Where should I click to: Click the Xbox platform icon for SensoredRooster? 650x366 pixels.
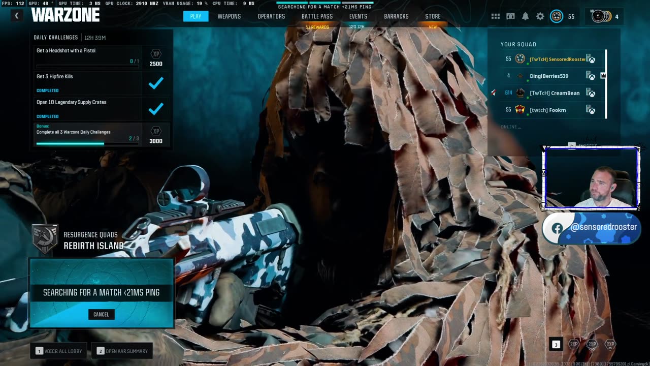591,59
